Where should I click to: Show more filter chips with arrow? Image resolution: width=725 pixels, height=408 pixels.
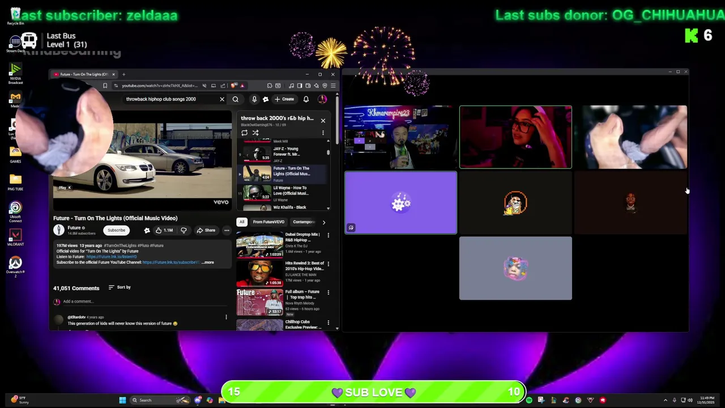pos(324,222)
